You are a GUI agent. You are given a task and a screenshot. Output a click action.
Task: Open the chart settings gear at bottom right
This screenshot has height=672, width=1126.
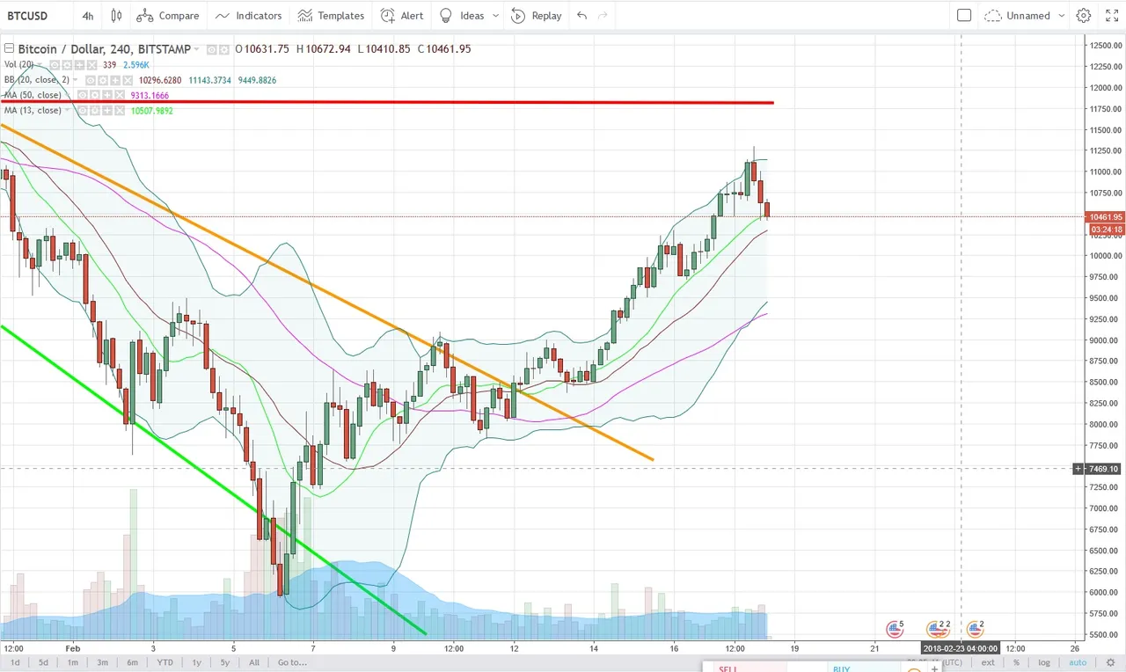coord(1111,662)
